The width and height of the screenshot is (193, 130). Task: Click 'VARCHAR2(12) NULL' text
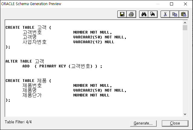point(94,42)
